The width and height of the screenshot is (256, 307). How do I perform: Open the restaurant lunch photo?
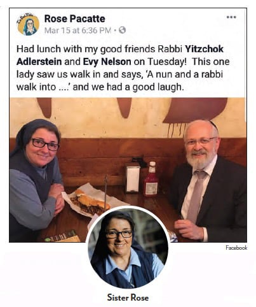(x=128, y=170)
